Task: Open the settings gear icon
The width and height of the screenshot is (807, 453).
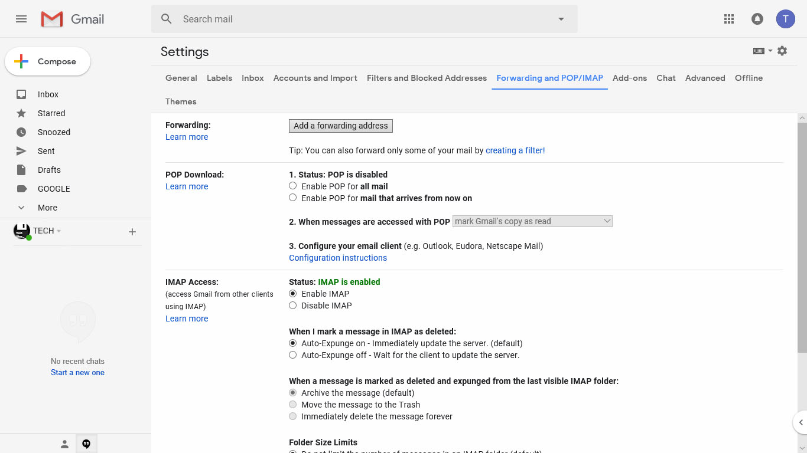Action: coord(782,51)
